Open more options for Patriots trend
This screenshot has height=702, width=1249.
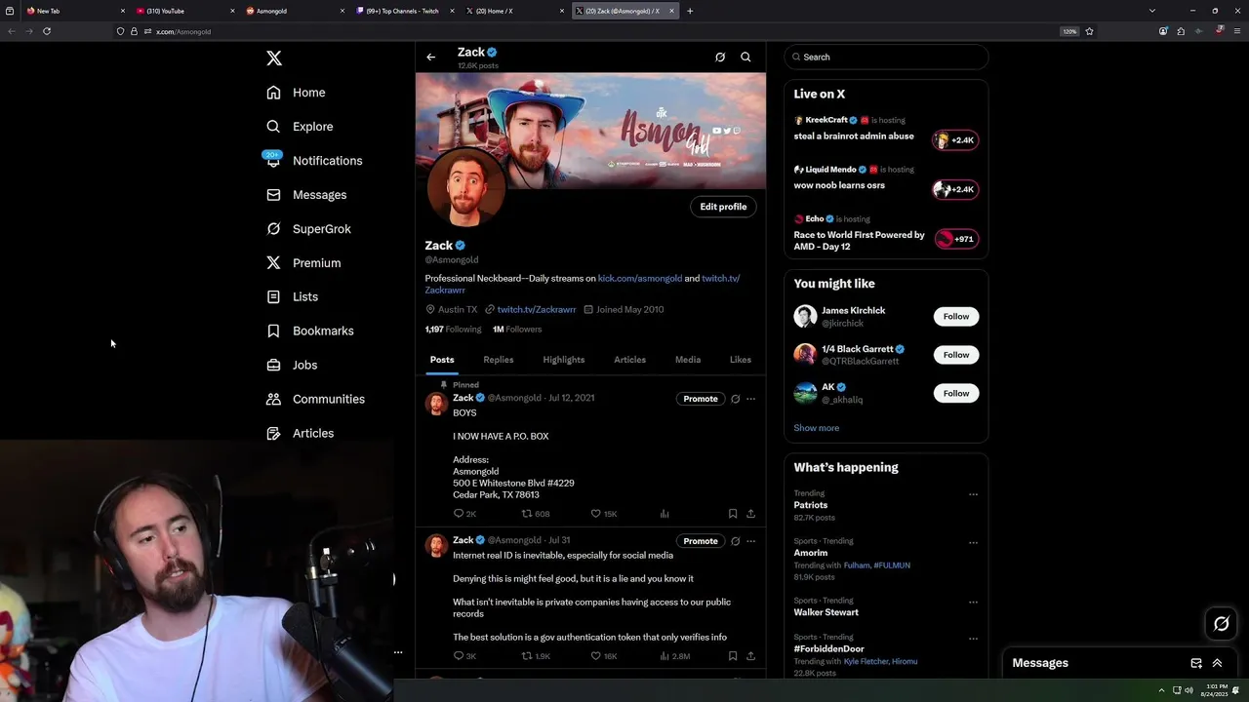point(973,494)
